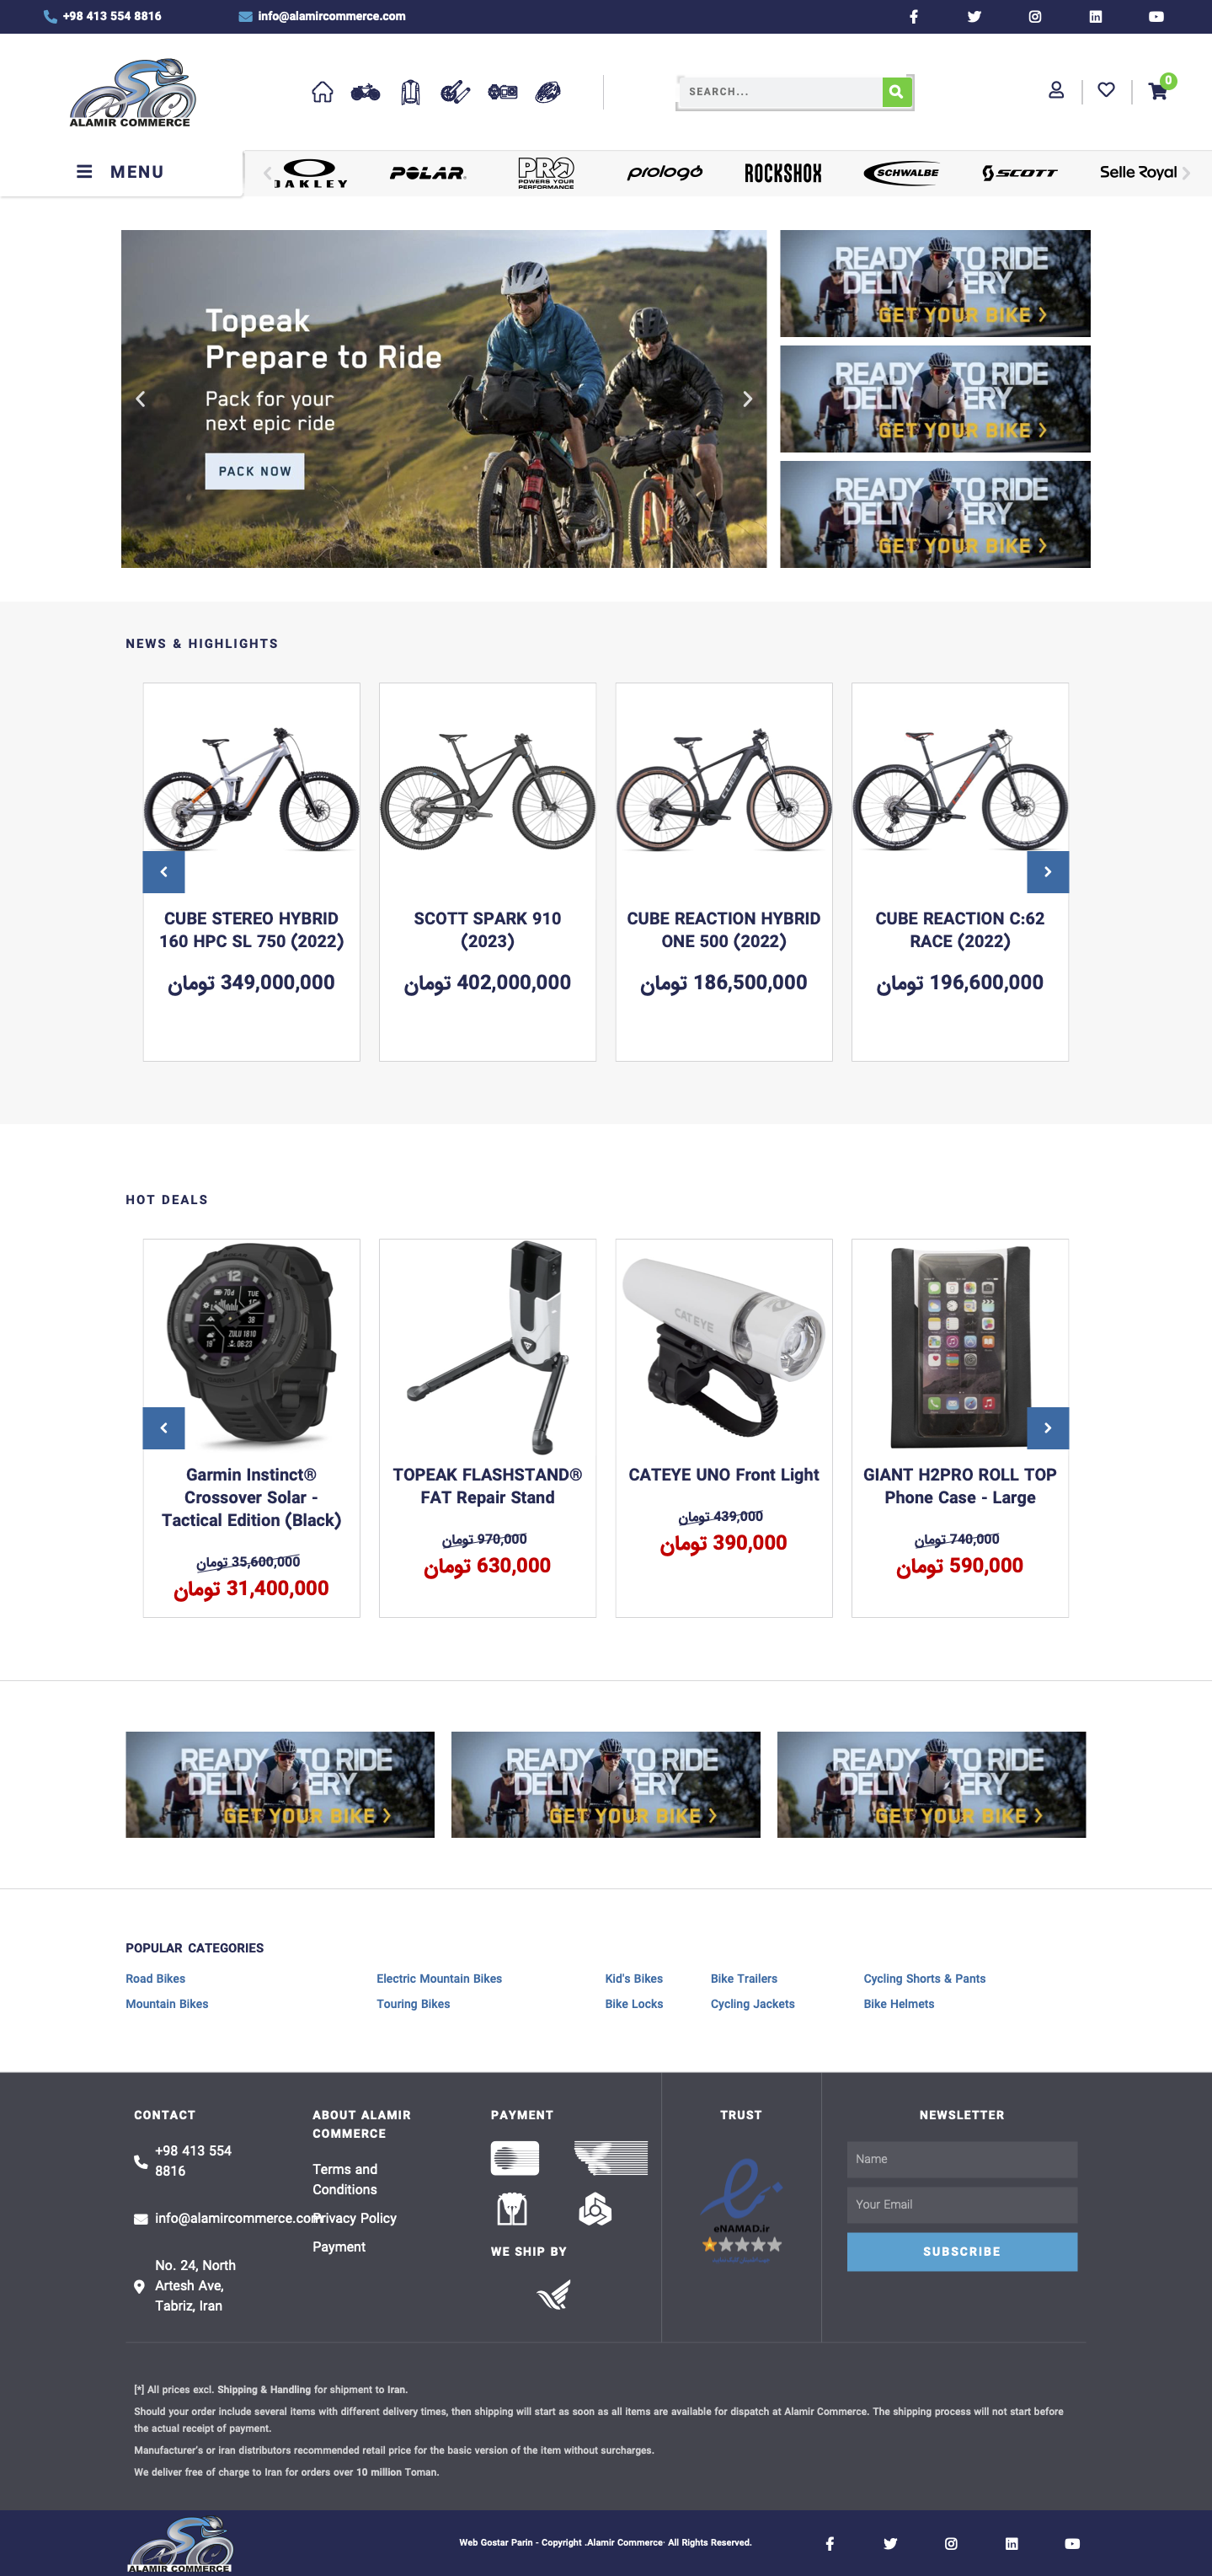
Task: Open the bicycles category icon
Action: click(366, 92)
